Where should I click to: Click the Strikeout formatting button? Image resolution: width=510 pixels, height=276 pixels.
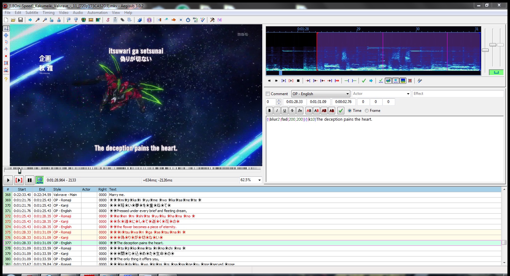click(292, 111)
